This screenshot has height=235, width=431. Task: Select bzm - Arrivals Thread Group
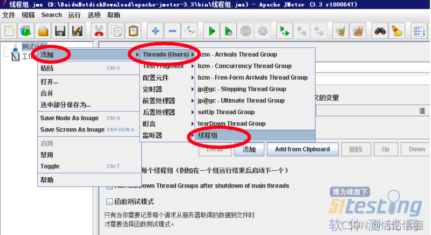pos(255,54)
